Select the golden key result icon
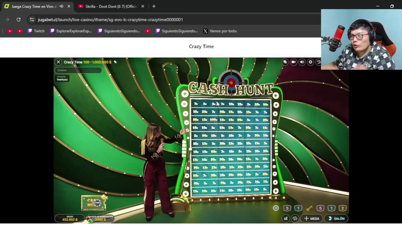This screenshot has height=226, width=402. coord(309,208)
